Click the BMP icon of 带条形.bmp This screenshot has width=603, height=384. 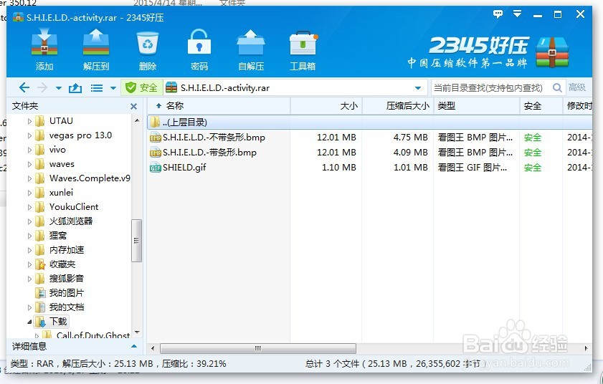point(156,153)
